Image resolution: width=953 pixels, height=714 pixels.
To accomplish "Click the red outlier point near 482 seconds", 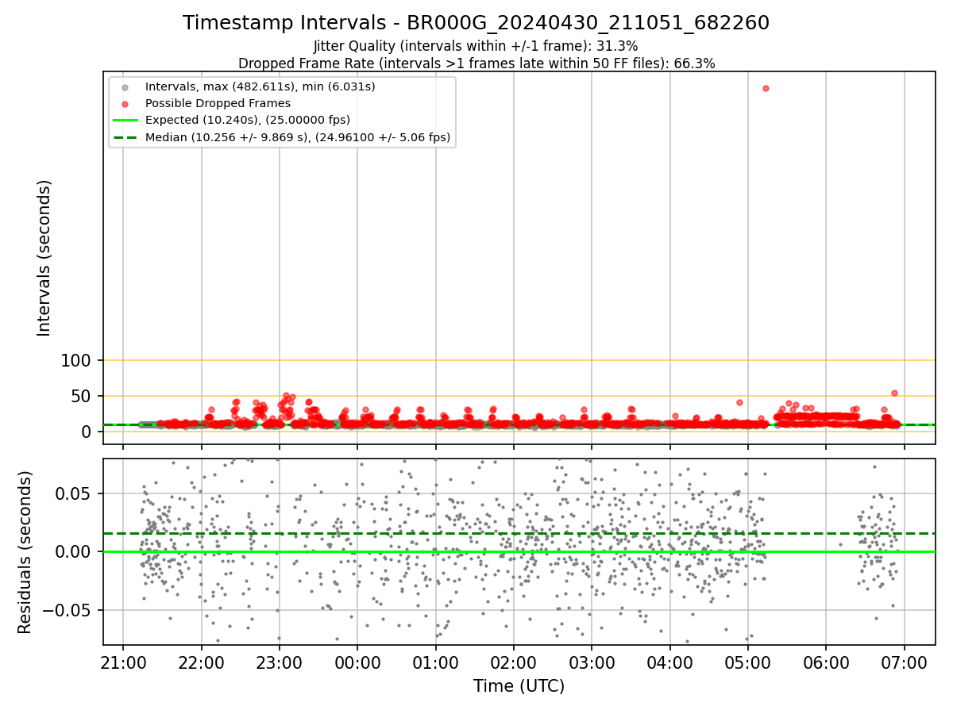I will [x=766, y=88].
